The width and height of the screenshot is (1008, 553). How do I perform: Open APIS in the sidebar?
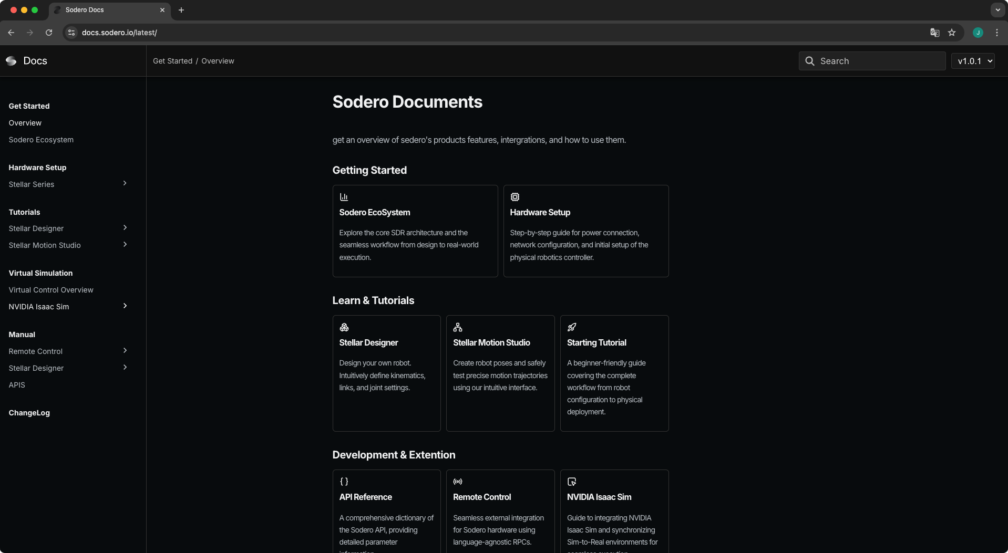point(17,385)
